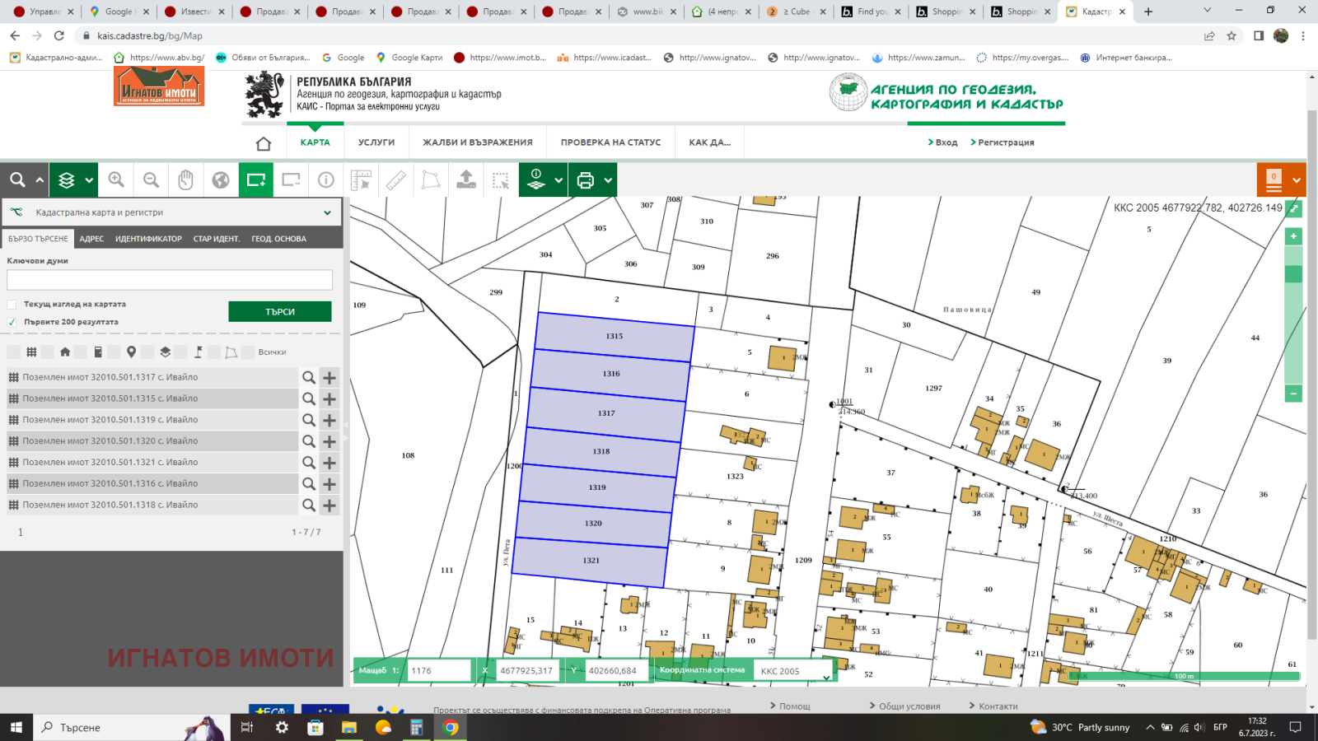Image resolution: width=1318 pixels, height=741 pixels.
Task: Select the pan hand tool
Action: tap(185, 179)
